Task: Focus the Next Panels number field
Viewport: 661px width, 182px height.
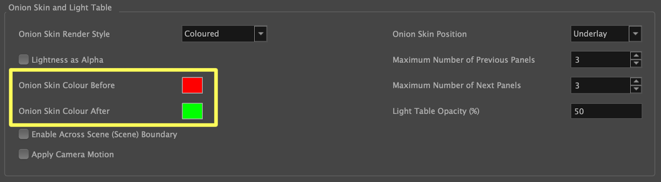Action: click(x=600, y=85)
